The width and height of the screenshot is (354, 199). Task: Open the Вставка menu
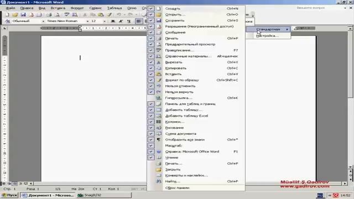pos(58,8)
